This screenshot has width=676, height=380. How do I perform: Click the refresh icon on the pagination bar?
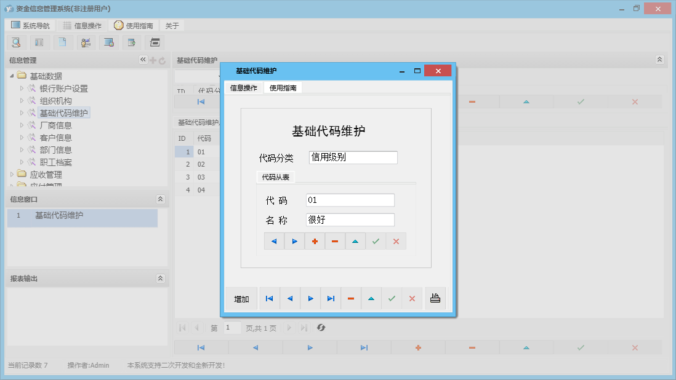click(321, 327)
